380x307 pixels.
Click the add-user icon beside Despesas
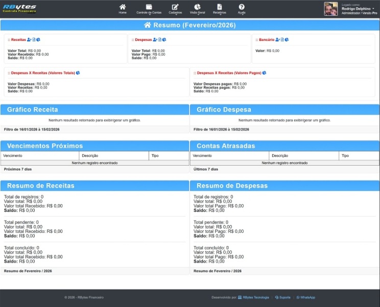coord(155,39)
